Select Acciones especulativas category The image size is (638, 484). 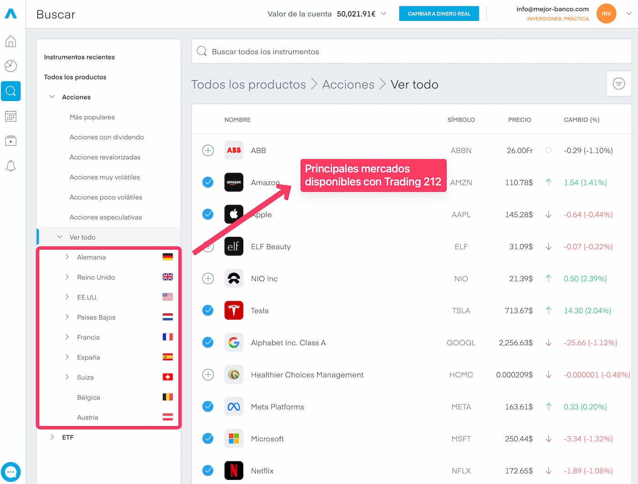coord(105,217)
